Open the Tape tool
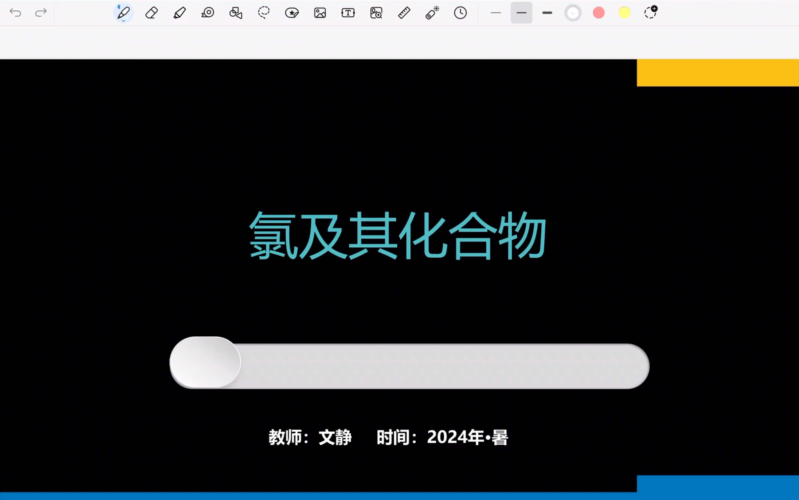 [x=208, y=13]
